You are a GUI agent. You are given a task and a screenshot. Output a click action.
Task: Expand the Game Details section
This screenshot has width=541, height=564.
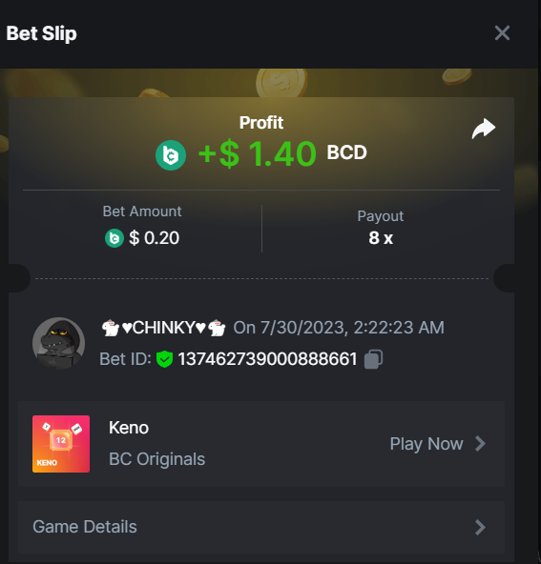tap(261, 527)
